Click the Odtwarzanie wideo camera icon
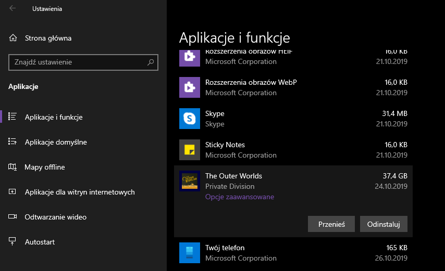 click(x=12, y=216)
